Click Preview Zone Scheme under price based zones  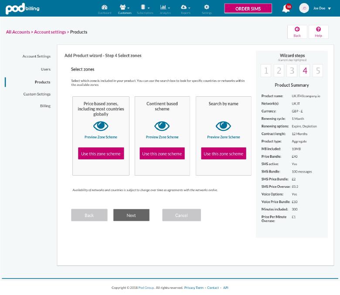[x=101, y=137]
